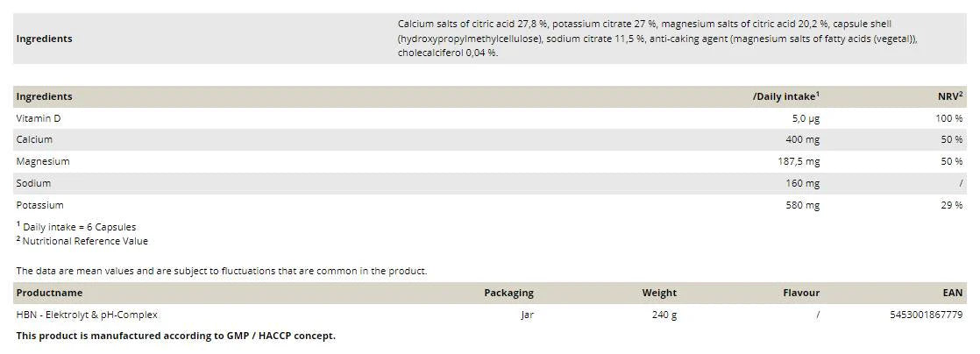The image size is (980, 354).
Task: Select the Sodium row label
Action: (33, 184)
